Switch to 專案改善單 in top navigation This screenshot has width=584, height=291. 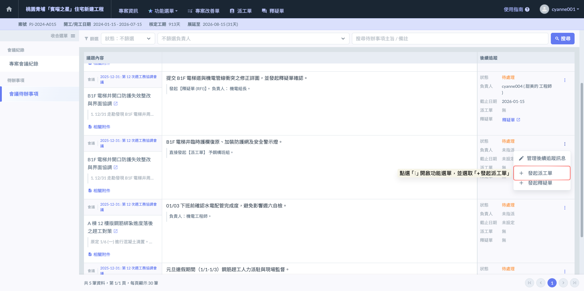pos(203,11)
